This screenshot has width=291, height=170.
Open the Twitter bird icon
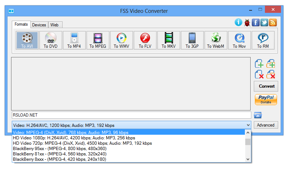(264, 22)
